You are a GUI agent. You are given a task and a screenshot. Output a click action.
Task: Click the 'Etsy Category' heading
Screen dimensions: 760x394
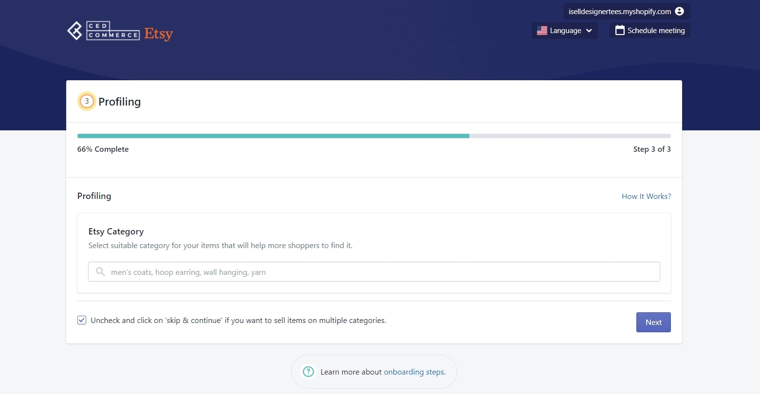point(116,232)
